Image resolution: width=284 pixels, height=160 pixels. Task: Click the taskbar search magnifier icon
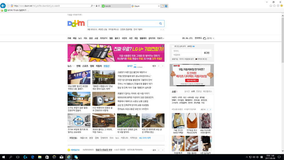tap(11, 157)
